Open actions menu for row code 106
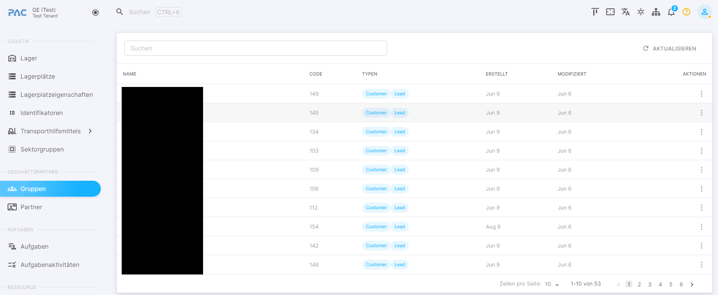This screenshot has width=718, height=295. pyautogui.click(x=702, y=189)
